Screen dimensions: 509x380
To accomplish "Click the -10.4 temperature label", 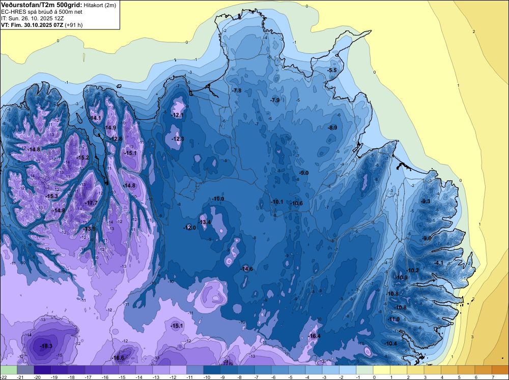I will click(x=391, y=344).
